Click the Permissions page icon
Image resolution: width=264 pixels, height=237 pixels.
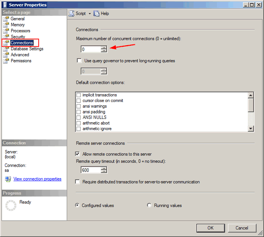[6, 61]
